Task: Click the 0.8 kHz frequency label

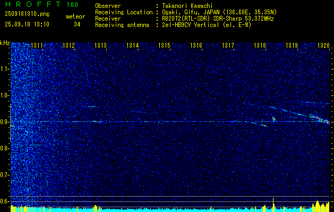Action: [x=5, y=148]
